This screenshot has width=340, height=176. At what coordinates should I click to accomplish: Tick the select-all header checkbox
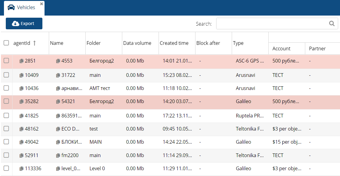pos(6,43)
